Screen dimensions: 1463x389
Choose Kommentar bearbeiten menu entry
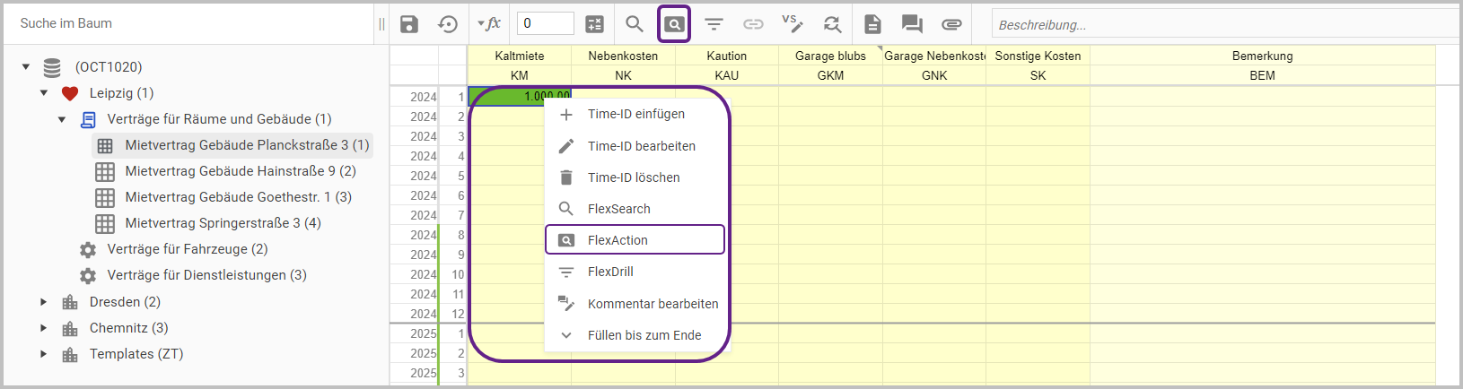pyautogui.click(x=653, y=304)
